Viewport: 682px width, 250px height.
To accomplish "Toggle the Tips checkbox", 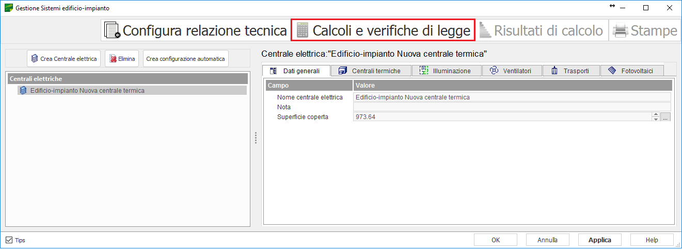I will coord(9,240).
